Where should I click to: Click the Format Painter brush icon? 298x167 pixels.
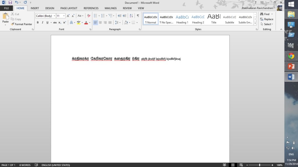click(13, 24)
